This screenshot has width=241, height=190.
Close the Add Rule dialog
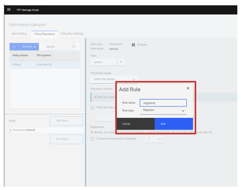click(188, 88)
